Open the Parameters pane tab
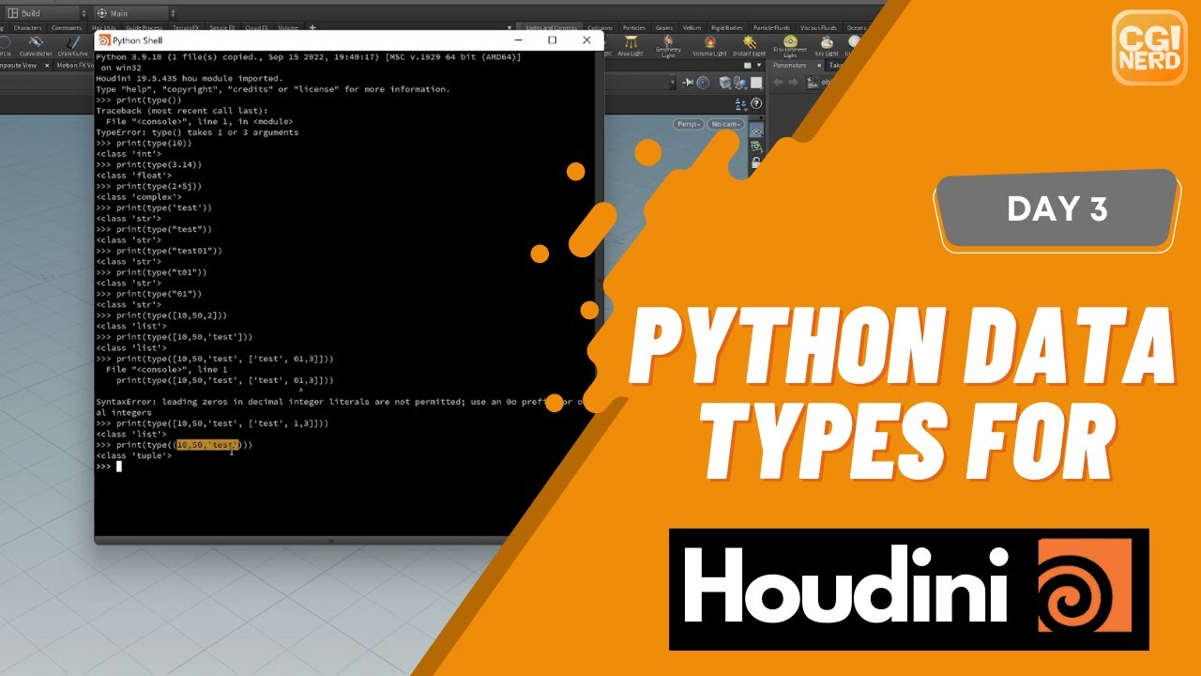1201x676 pixels. (x=790, y=66)
